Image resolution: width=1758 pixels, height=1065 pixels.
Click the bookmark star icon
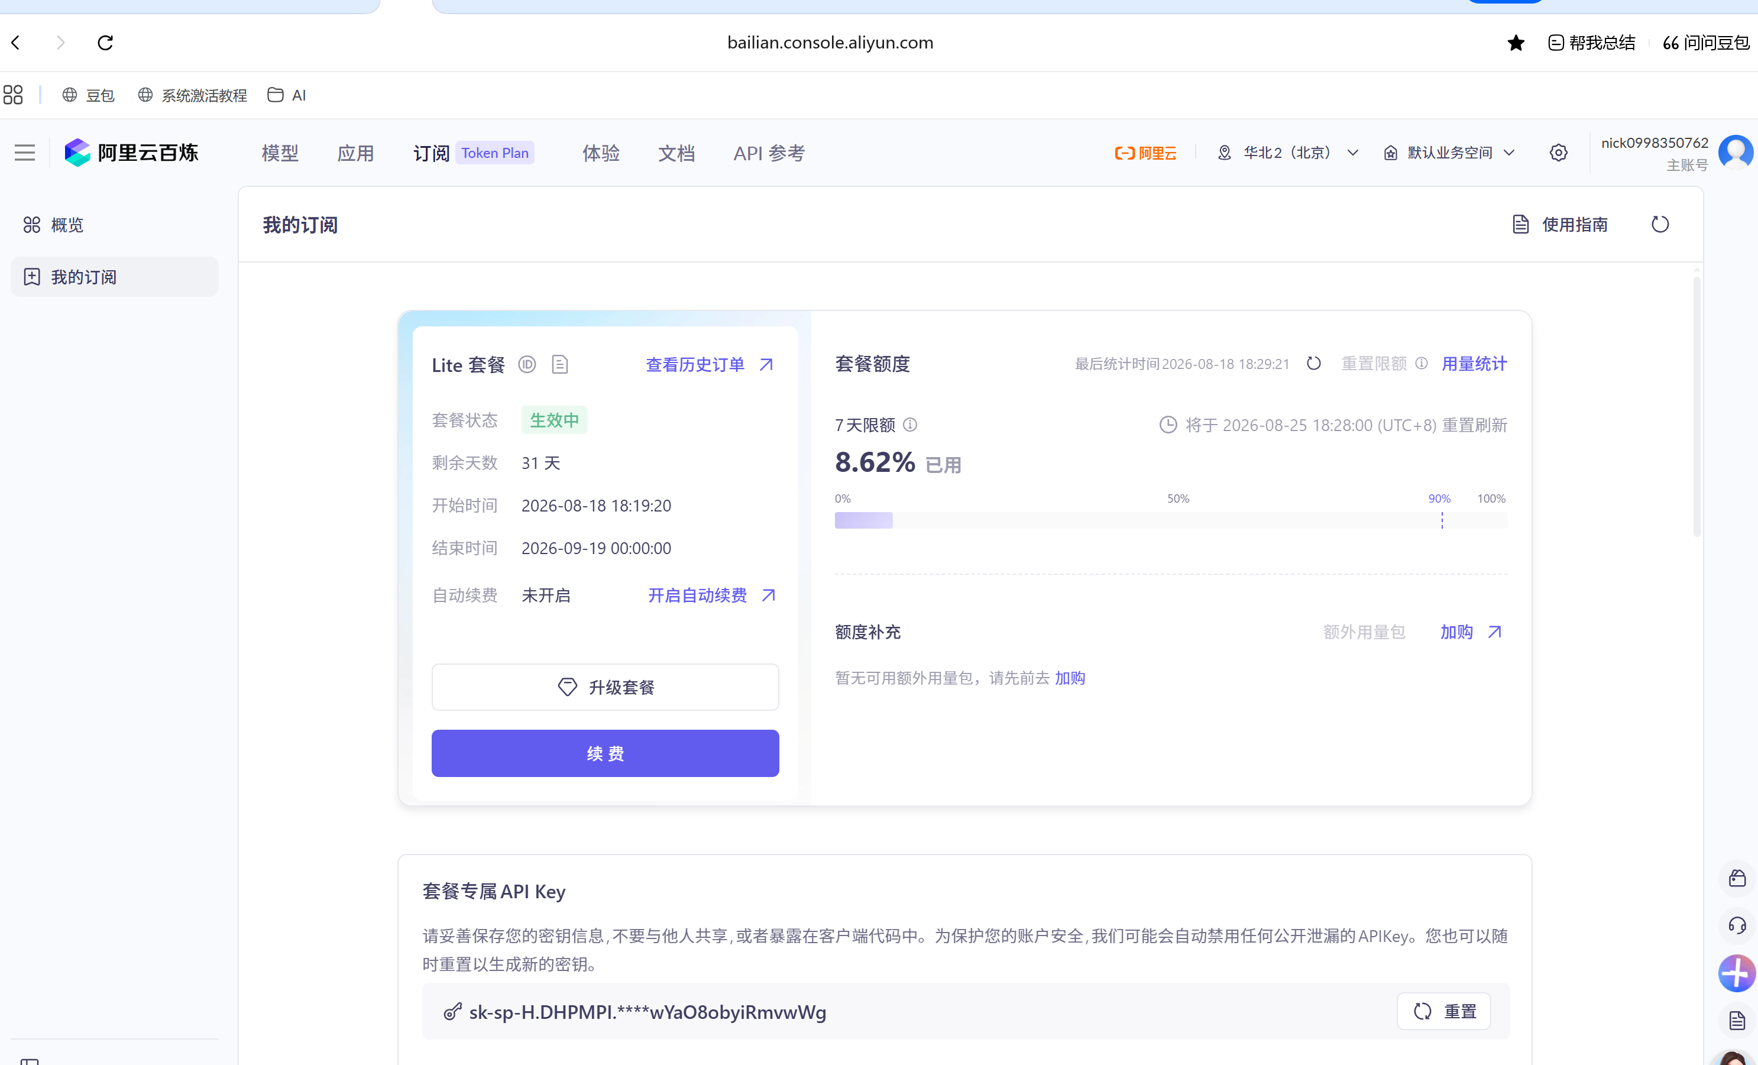click(x=1516, y=43)
